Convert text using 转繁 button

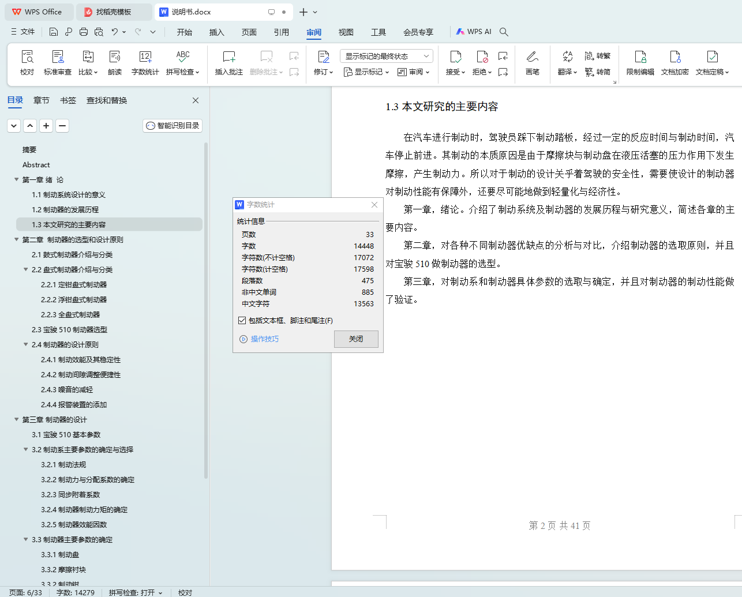point(598,56)
